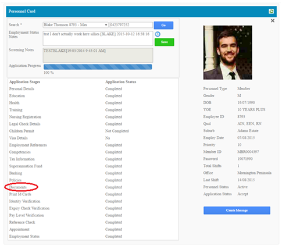Click the DOB value 19/07/1990
282x246 pixels.
(246, 102)
